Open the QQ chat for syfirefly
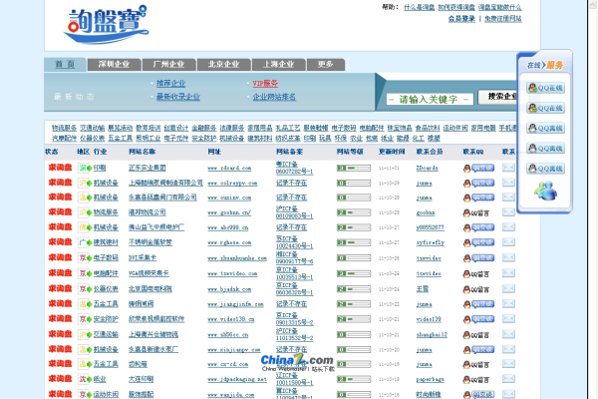This screenshot has width=598, height=399. pos(479,242)
